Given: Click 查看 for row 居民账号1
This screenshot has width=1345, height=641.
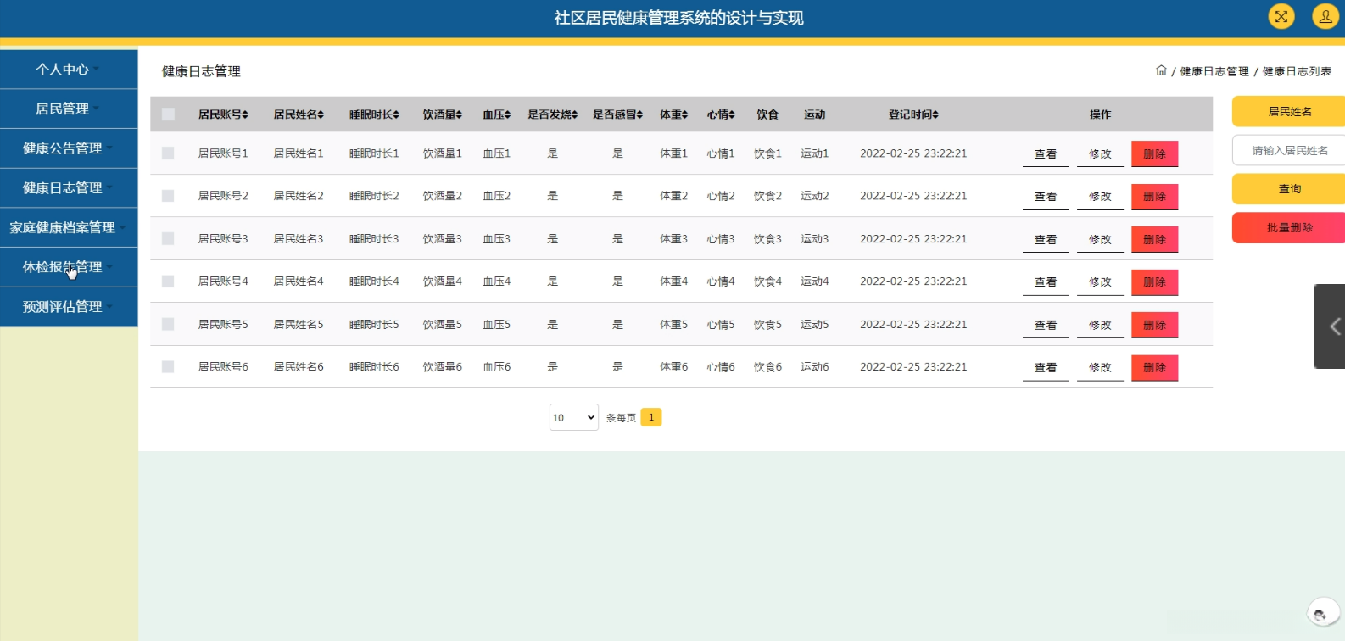Looking at the screenshot, I should point(1046,154).
